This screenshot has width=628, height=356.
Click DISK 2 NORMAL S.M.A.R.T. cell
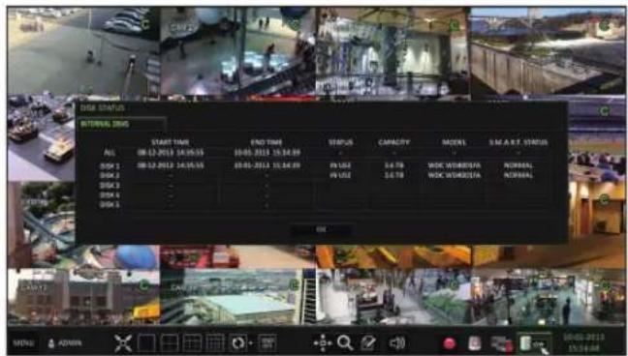click(518, 176)
